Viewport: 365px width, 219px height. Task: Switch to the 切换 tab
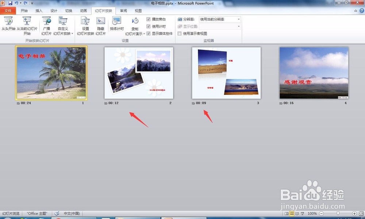69,11
